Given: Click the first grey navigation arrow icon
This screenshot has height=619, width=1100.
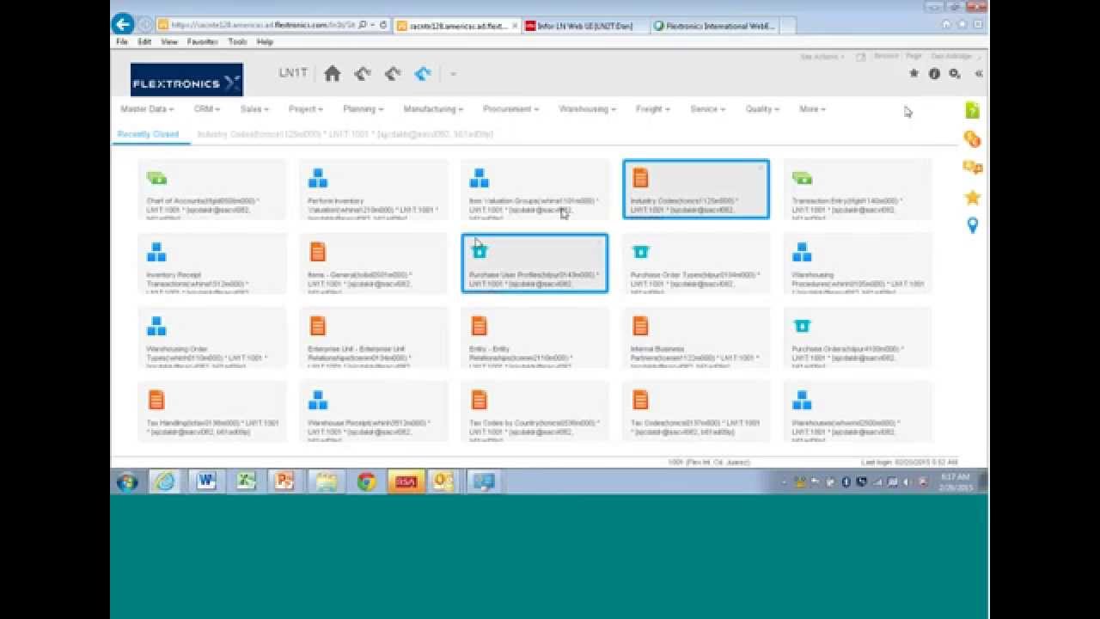Looking at the screenshot, I should tap(363, 74).
